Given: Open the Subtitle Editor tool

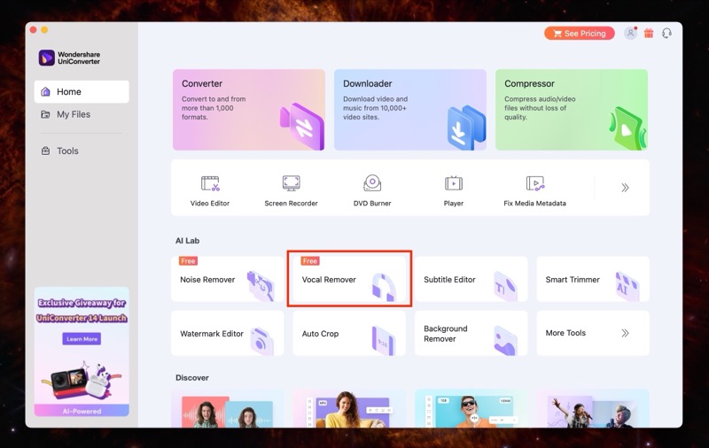Looking at the screenshot, I should click(471, 279).
